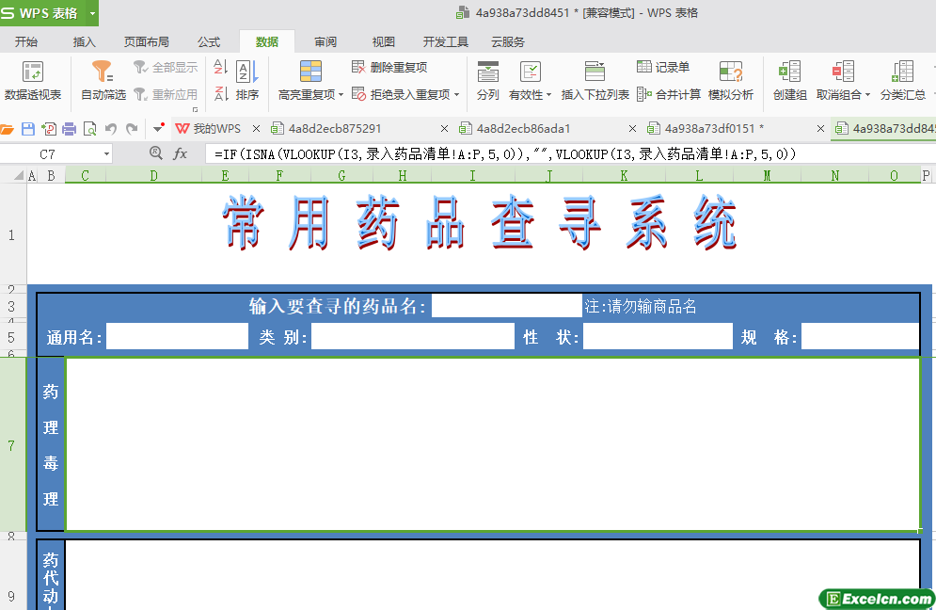This screenshot has width=936, height=610.
Task: Open the Name Box dropdown showing C7
Action: click(106, 154)
